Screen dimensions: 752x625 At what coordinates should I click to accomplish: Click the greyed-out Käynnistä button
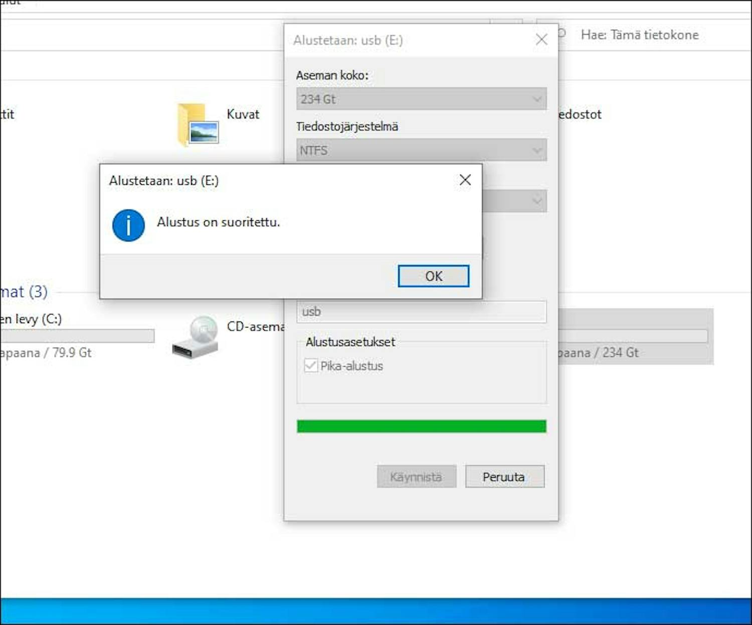click(x=416, y=477)
